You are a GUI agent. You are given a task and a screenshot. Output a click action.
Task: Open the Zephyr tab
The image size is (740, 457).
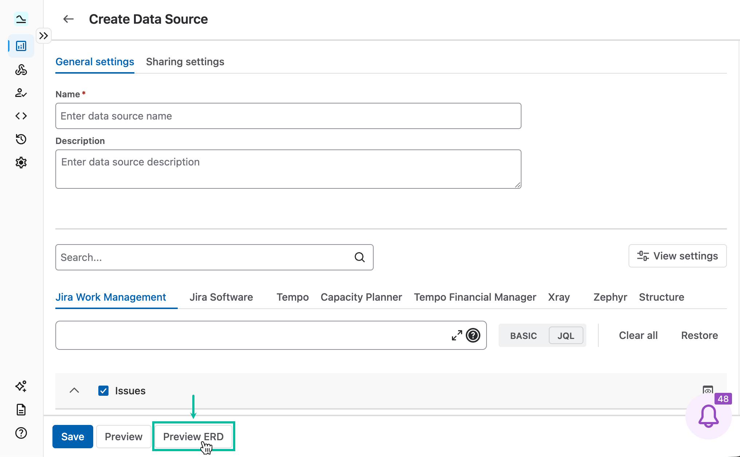click(x=610, y=297)
